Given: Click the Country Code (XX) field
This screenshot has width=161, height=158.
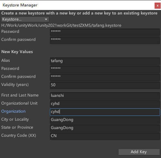Looking at the screenshot, I should pos(105,136).
